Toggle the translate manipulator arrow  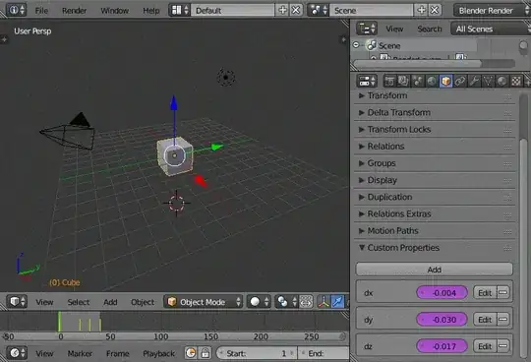pyautogui.click(x=337, y=301)
